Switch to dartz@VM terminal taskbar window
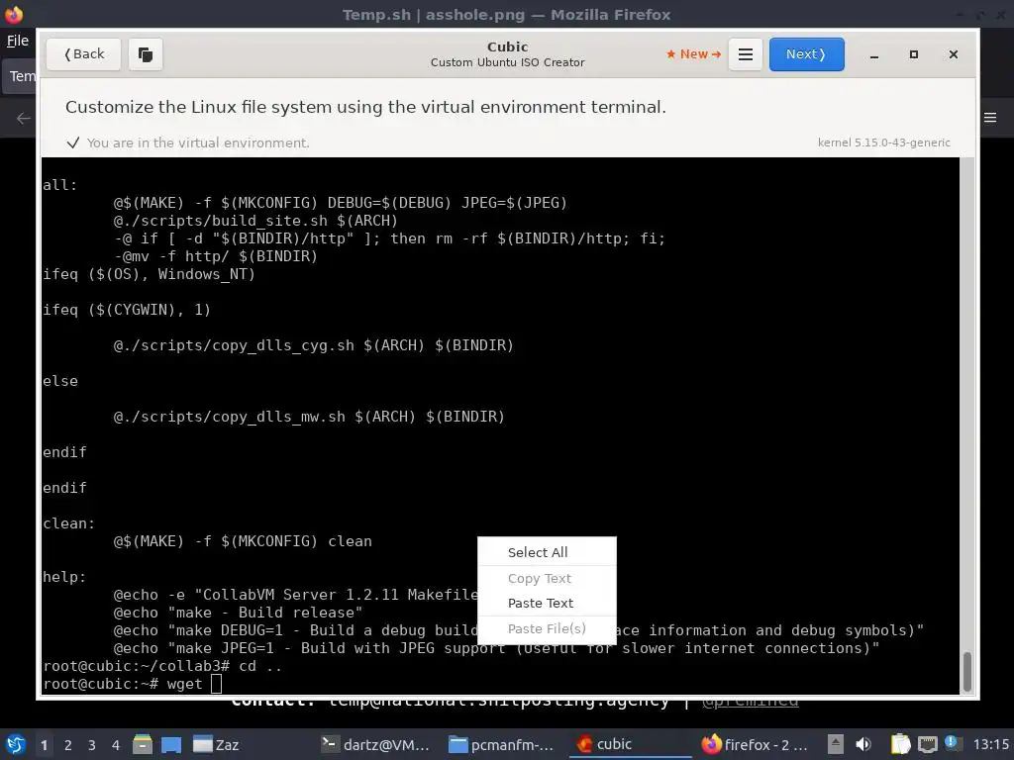The width and height of the screenshot is (1014, 760). pos(375,744)
